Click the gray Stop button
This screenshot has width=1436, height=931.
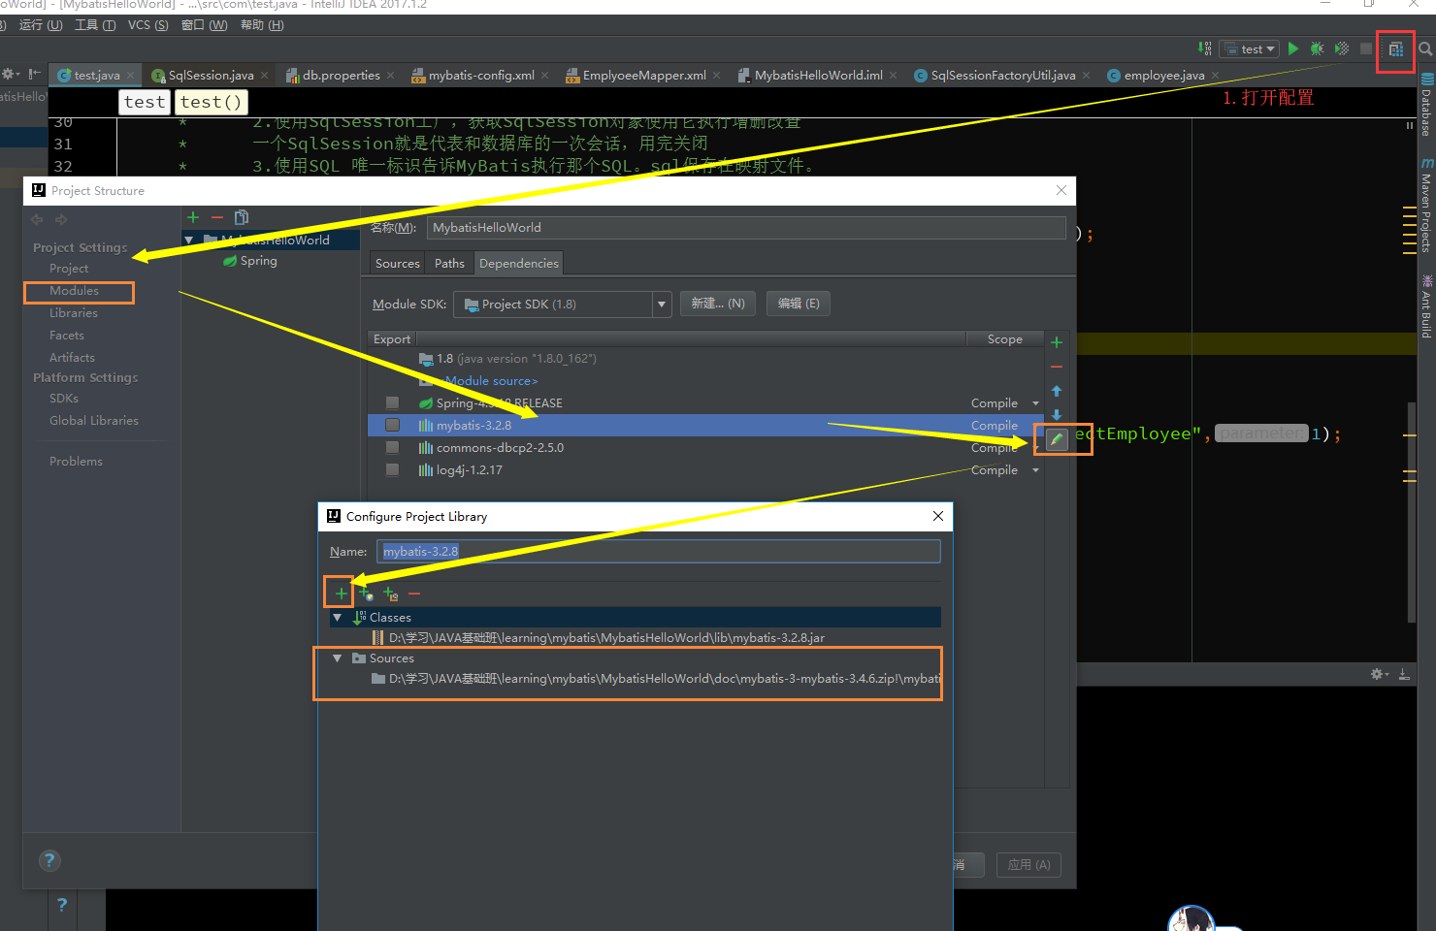(1366, 48)
